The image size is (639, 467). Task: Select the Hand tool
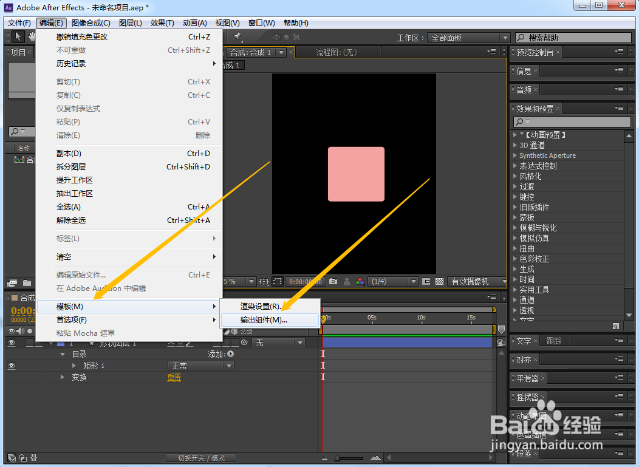(x=32, y=36)
